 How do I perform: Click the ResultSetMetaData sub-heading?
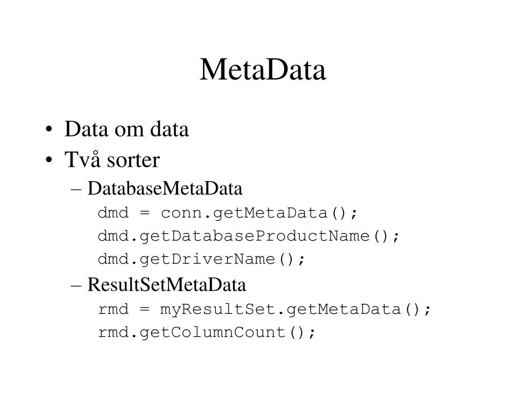[x=167, y=285]
